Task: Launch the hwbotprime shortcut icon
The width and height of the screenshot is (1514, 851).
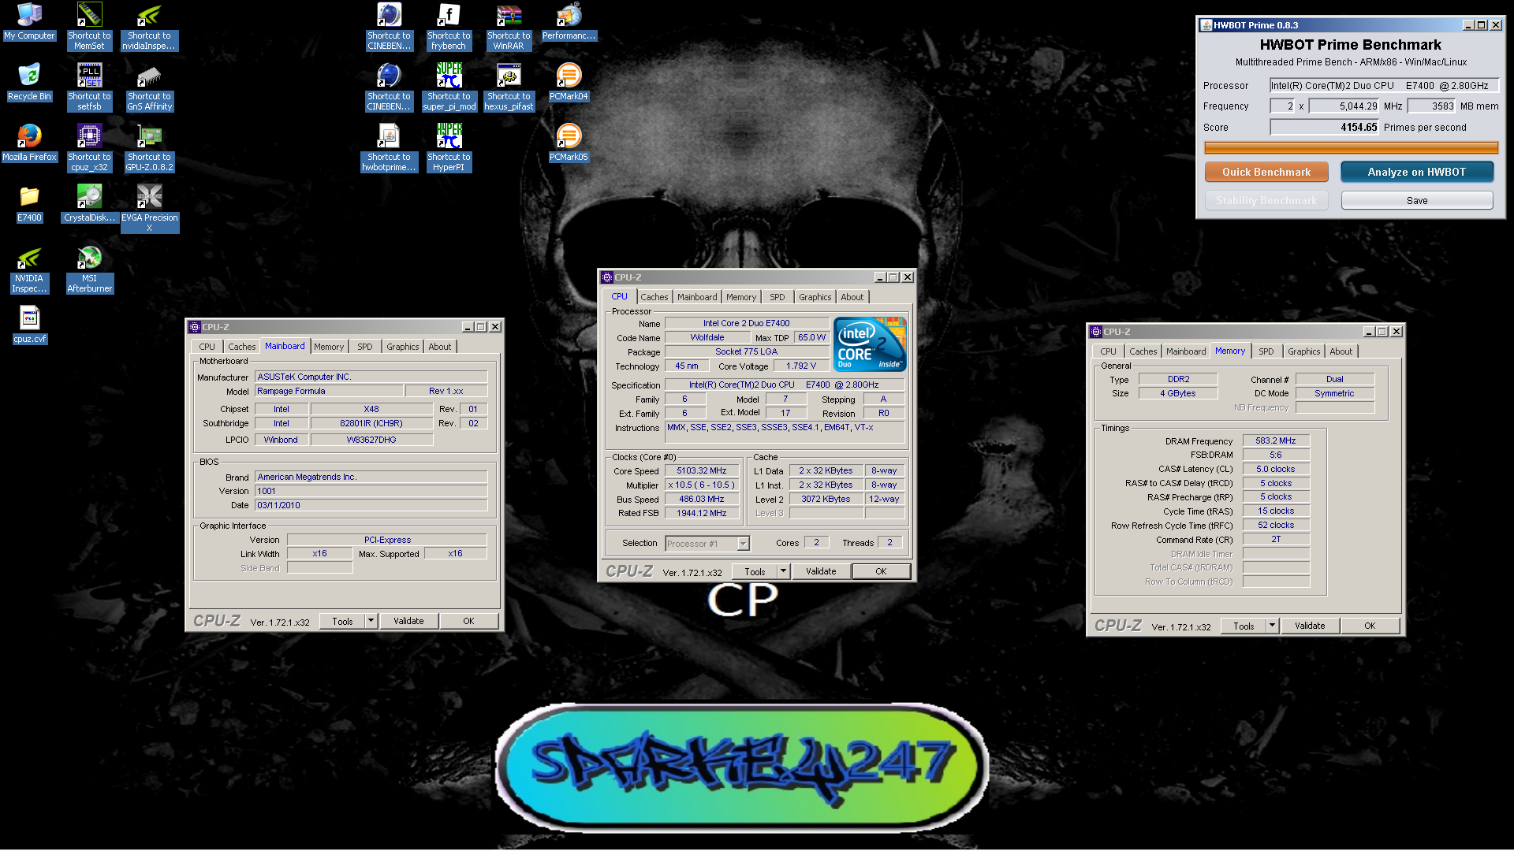Action: coord(389,147)
